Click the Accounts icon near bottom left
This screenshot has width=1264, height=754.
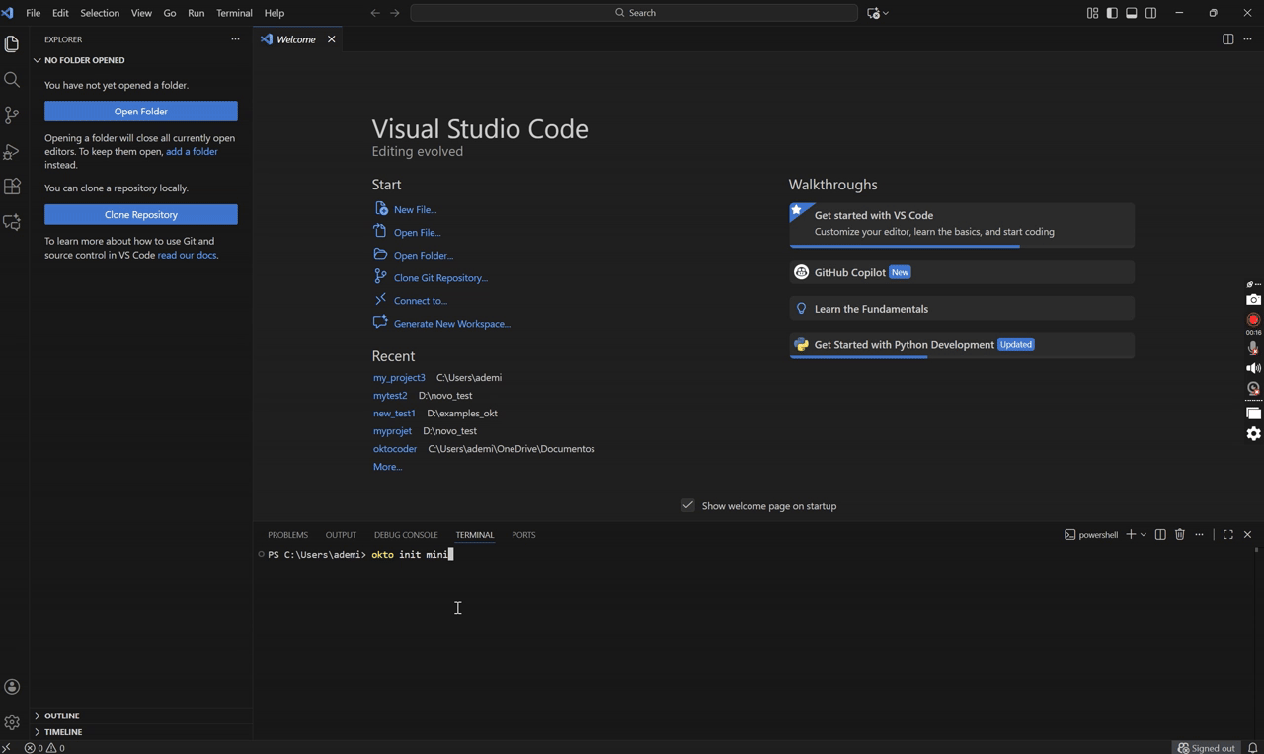12,686
